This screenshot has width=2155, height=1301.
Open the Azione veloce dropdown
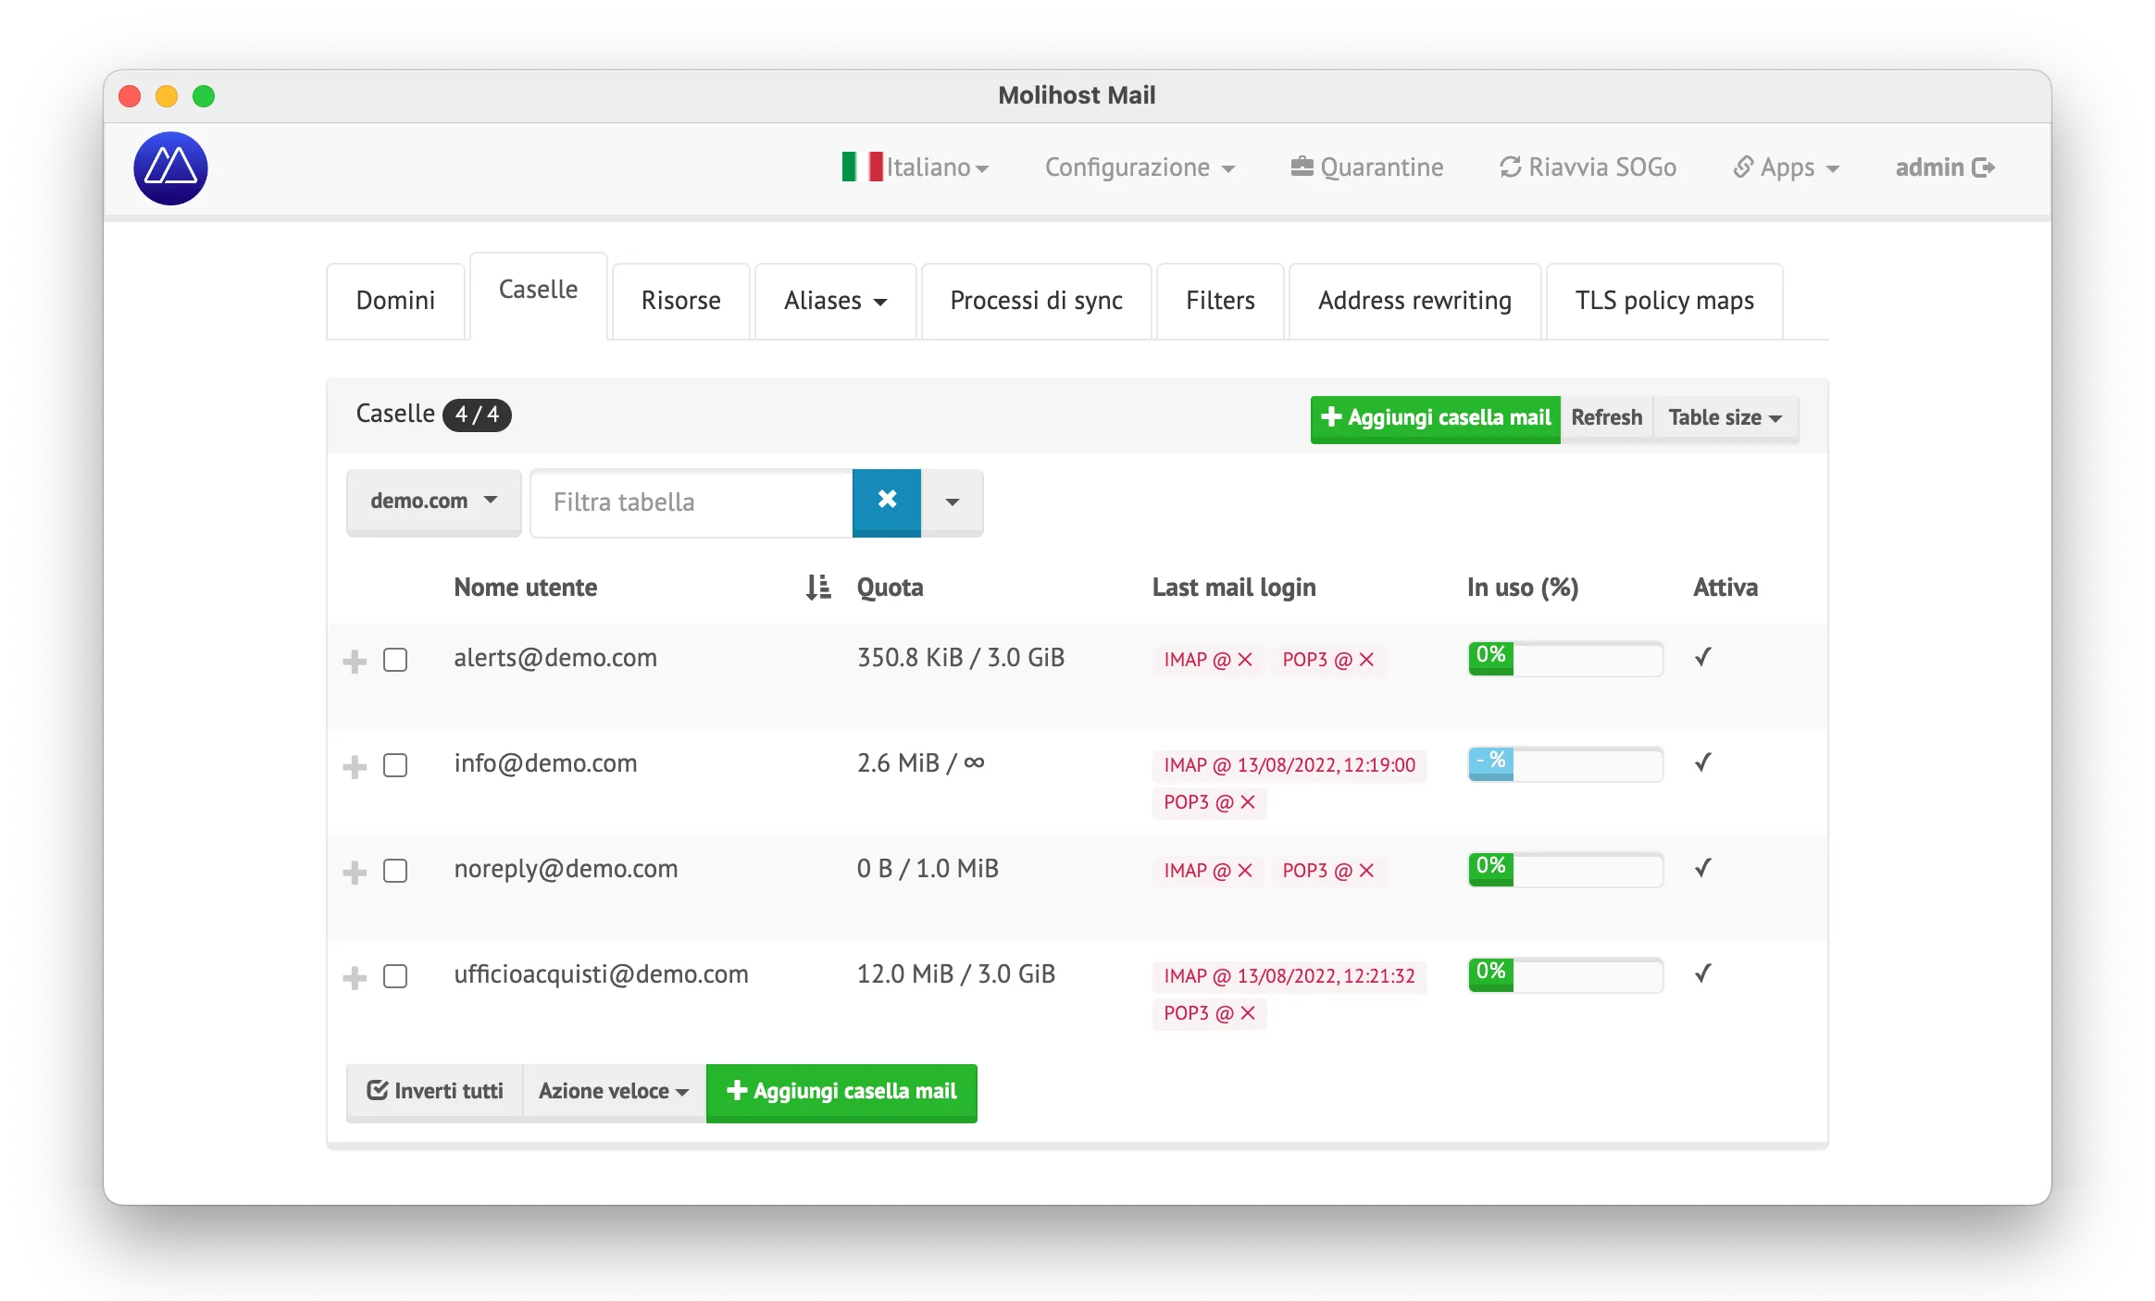[614, 1091]
